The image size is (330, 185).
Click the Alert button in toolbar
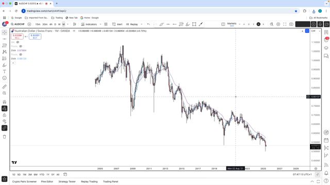click(x=117, y=24)
